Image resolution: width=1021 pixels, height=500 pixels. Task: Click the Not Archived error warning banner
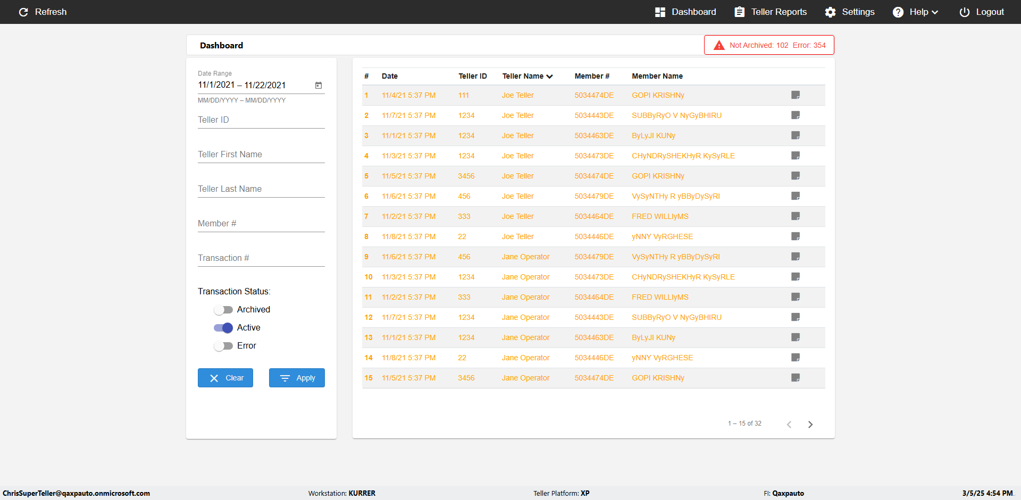tap(769, 45)
